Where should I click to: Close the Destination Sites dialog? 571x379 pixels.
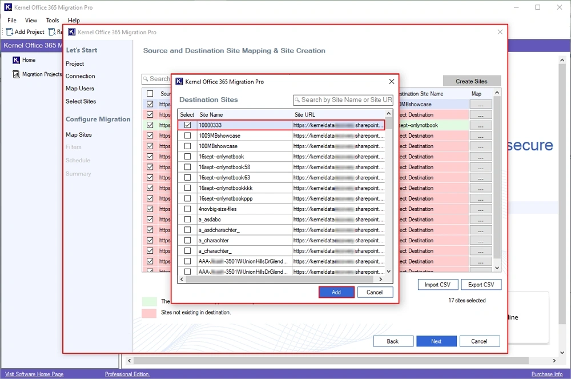pos(391,82)
